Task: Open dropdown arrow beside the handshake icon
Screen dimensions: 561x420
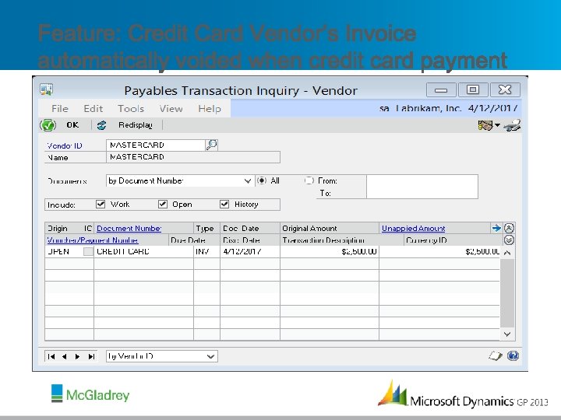Action: [497, 125]
